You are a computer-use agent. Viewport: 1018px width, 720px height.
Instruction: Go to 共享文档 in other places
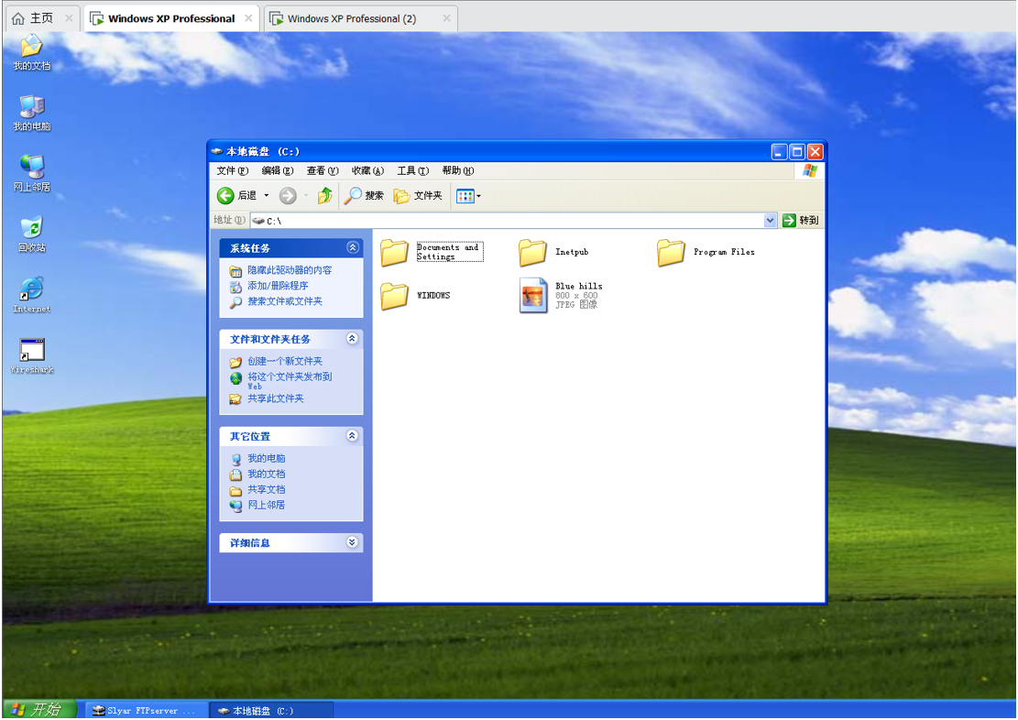(267, 489)
